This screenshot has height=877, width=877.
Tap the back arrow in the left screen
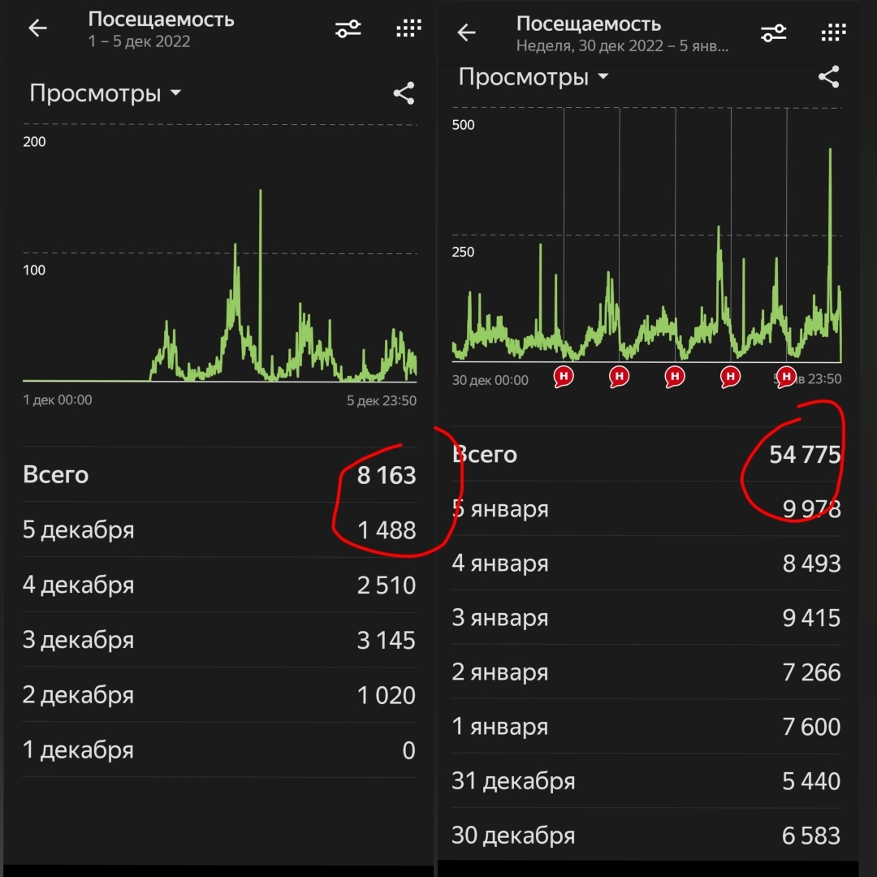point(38,28)
